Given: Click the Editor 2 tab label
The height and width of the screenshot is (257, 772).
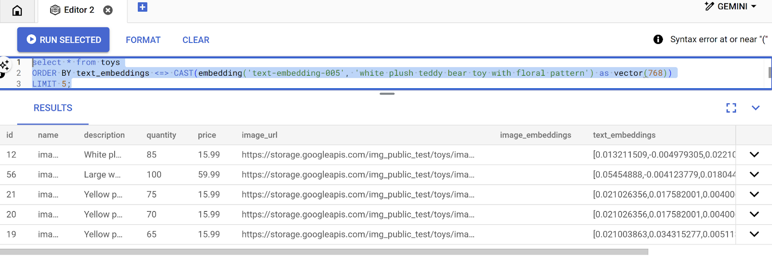Looking at the screenshot, I should (79, 10).
